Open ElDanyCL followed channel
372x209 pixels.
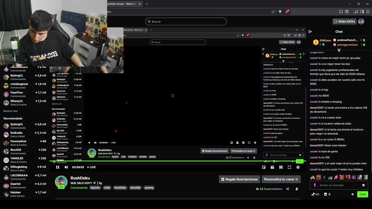pyautogui.click(x=24, y=103)
